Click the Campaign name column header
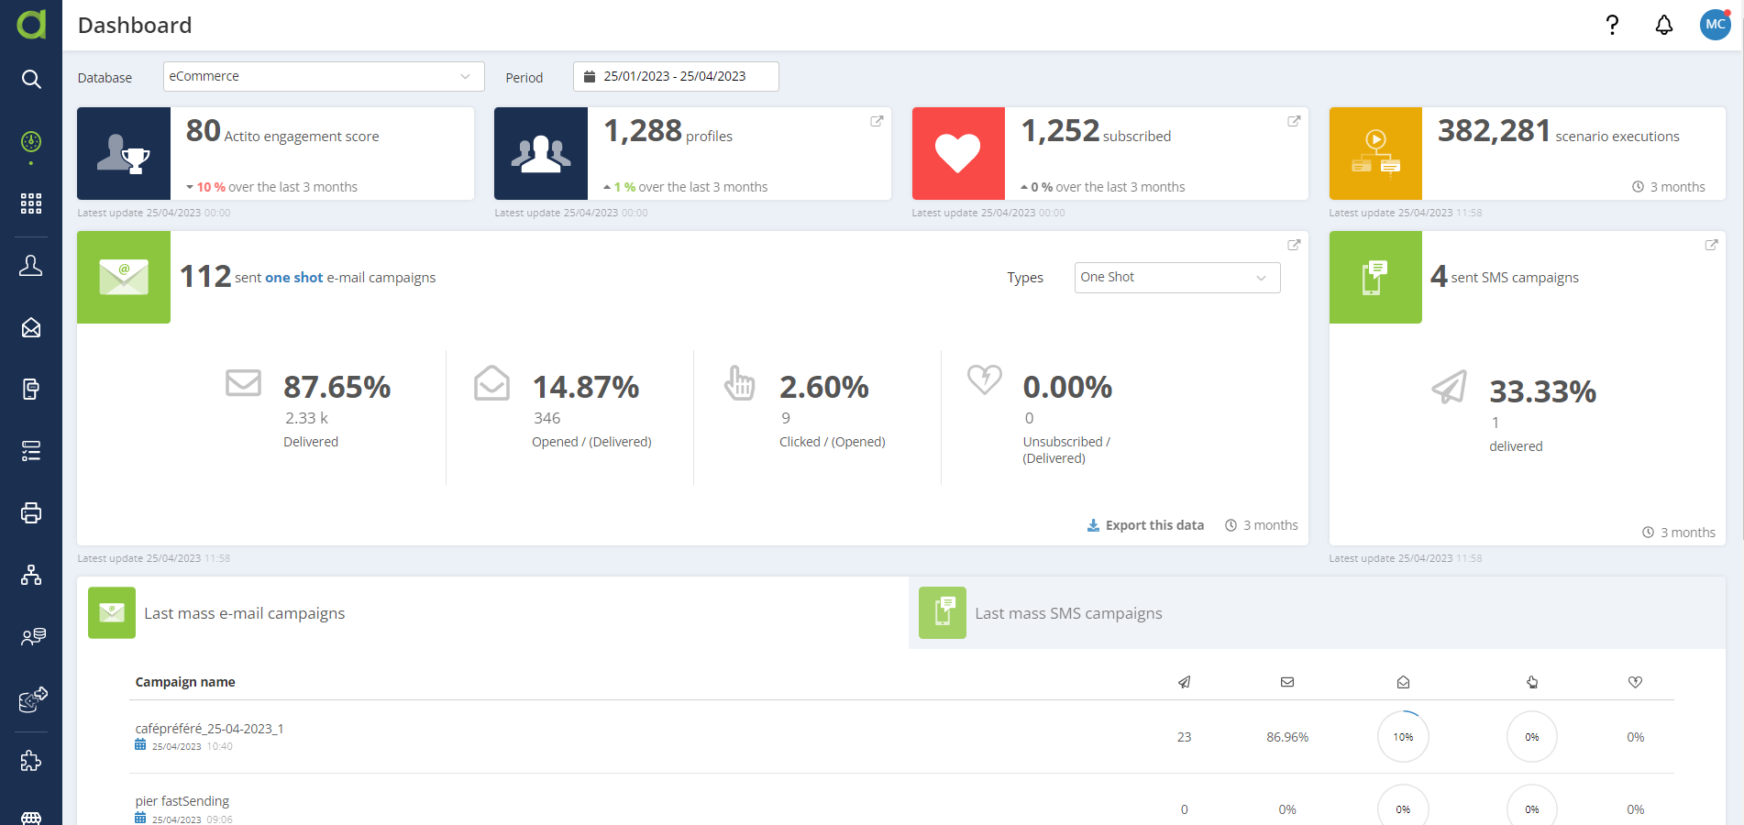Viewport: 1744px width, 825px height. [x=185, y=682]
